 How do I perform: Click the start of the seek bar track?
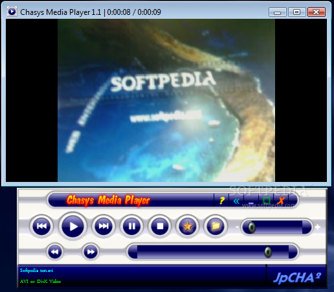133,252
